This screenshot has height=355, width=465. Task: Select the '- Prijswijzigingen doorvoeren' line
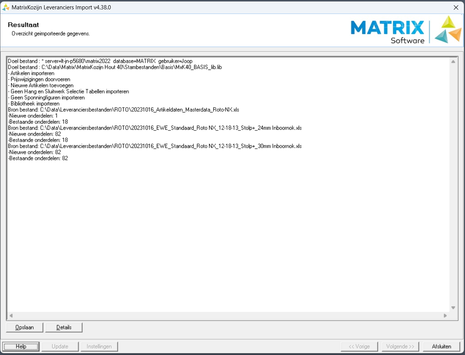click(x=39, y=79)
